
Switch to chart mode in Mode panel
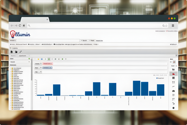click(174, 62)
